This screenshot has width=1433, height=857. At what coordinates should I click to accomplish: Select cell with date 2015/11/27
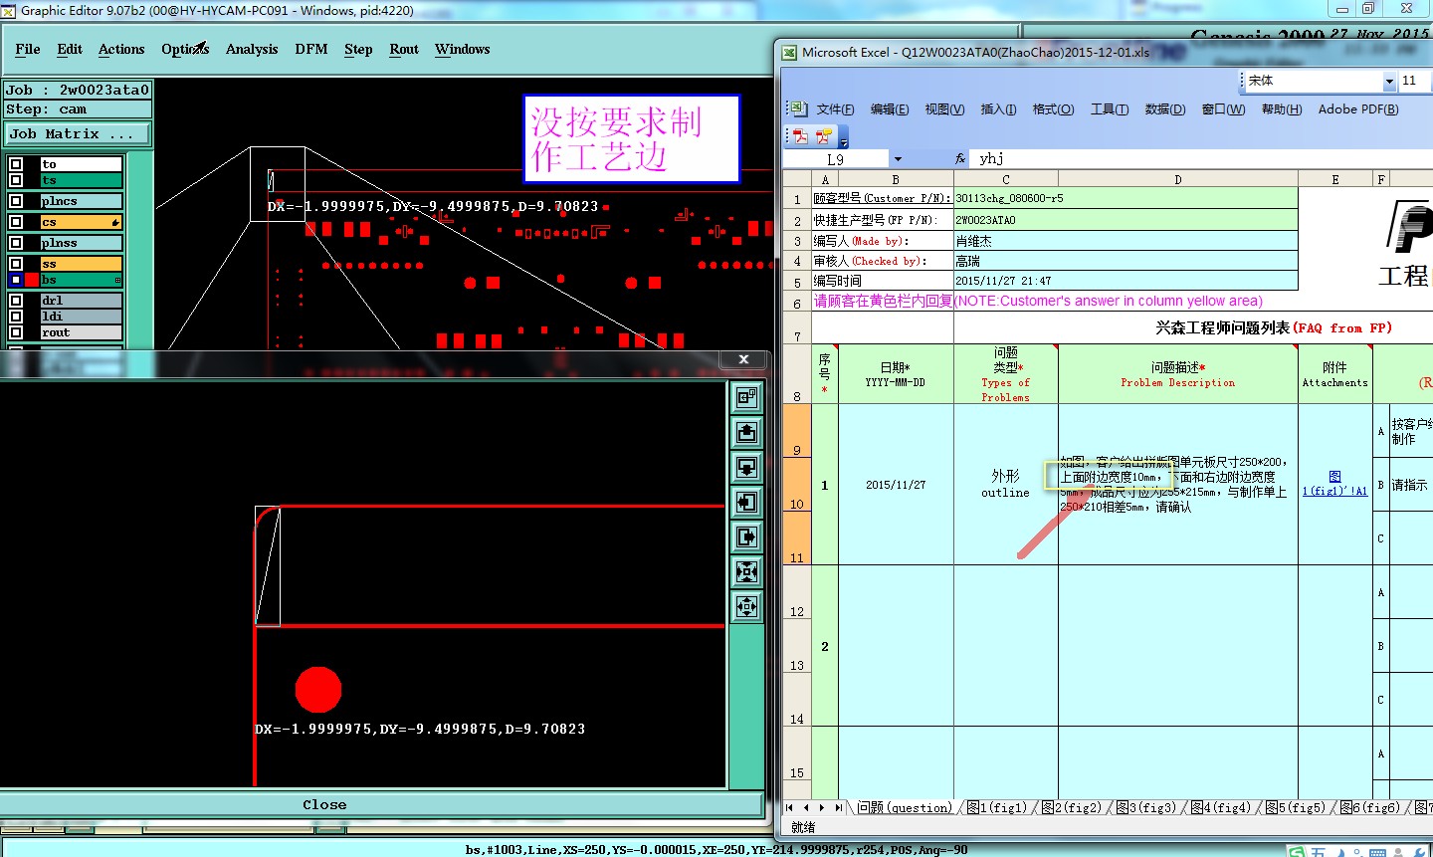(896, 485)
